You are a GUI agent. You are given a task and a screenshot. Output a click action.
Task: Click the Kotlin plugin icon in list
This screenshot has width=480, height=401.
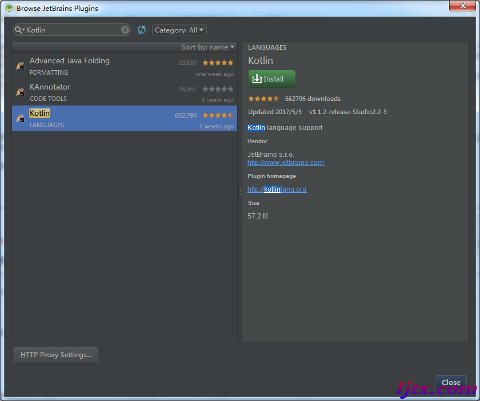point(20,118)
